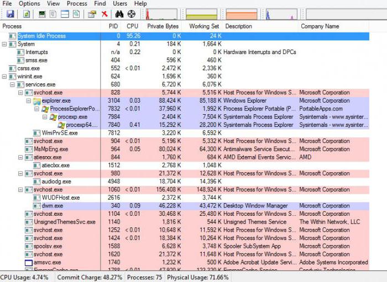Click the orange physical memory graph

click(241, 14)
